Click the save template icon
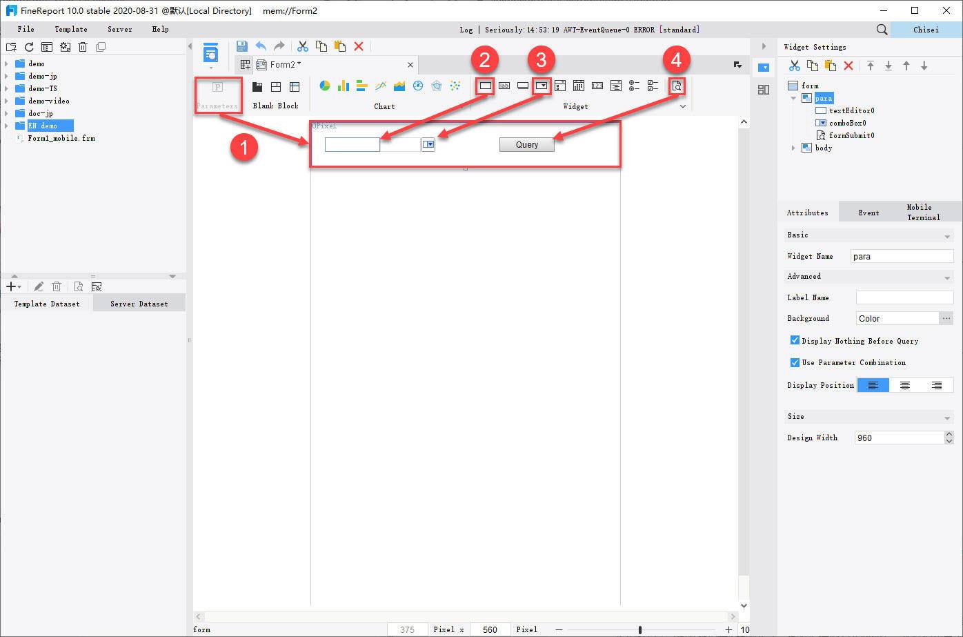The image size is (963, 637). [x=242, y=46]
